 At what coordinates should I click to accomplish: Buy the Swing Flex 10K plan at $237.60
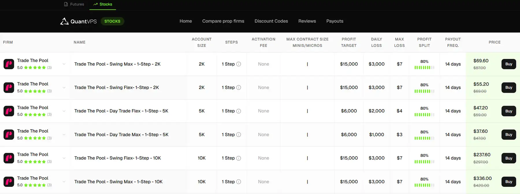click(509, 158)
